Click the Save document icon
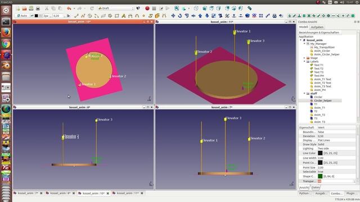 (x=31, y=8)
